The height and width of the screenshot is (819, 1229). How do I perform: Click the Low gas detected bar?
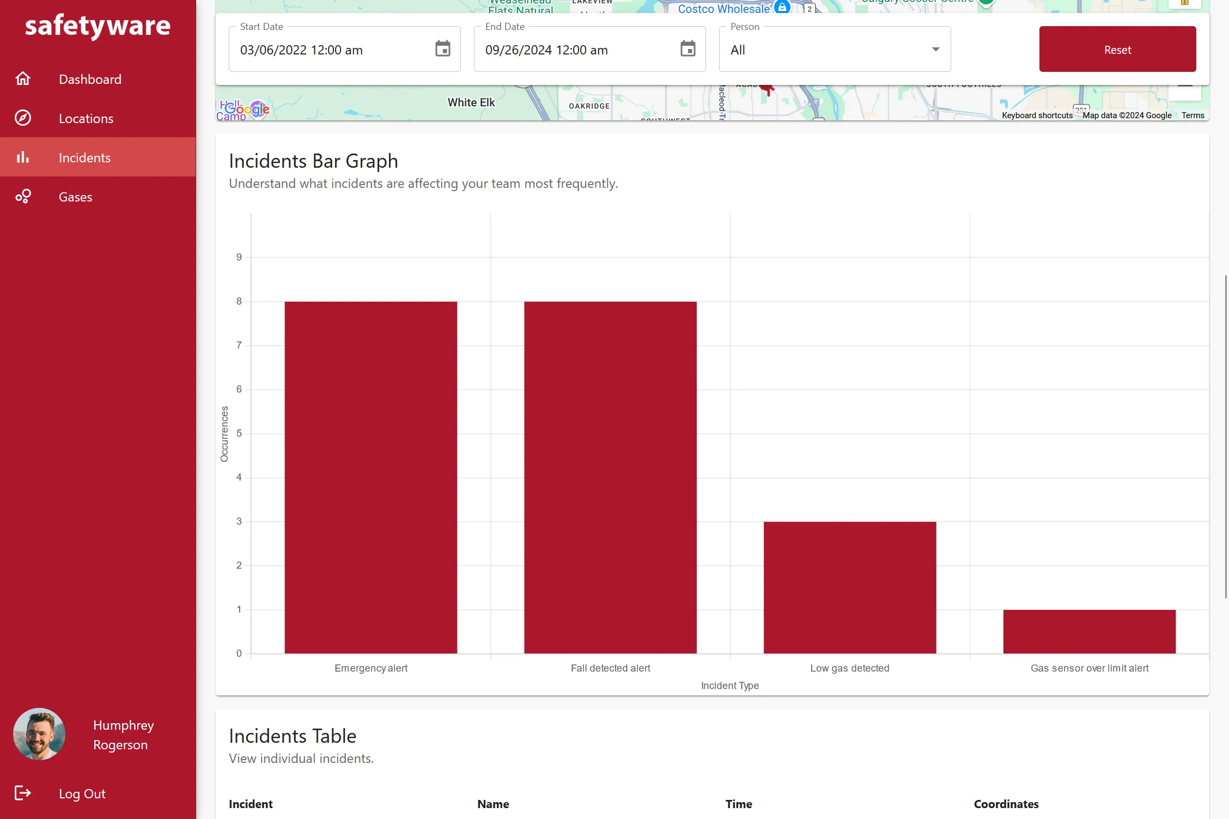(x=850, y=587)
